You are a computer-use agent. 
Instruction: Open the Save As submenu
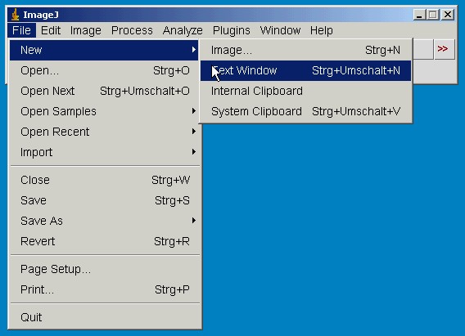[104, 221]
